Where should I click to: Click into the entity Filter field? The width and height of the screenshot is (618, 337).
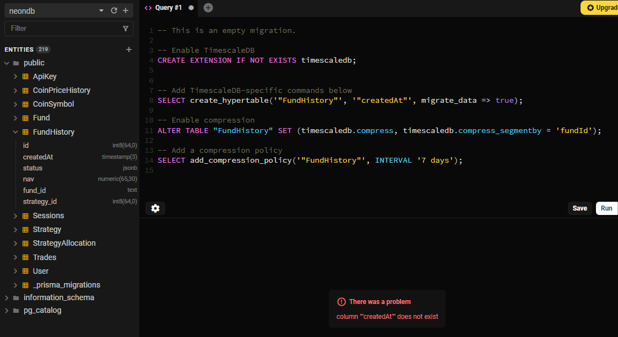coord(61,28)
